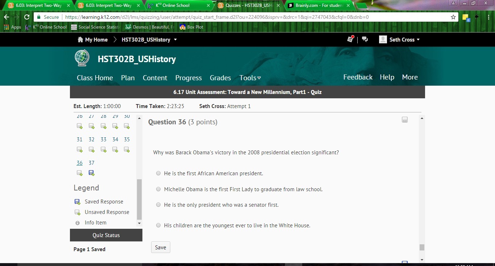495x266 pixels.
Task: Click the Seth Cross profile avatar
Action: coord(383,39)
